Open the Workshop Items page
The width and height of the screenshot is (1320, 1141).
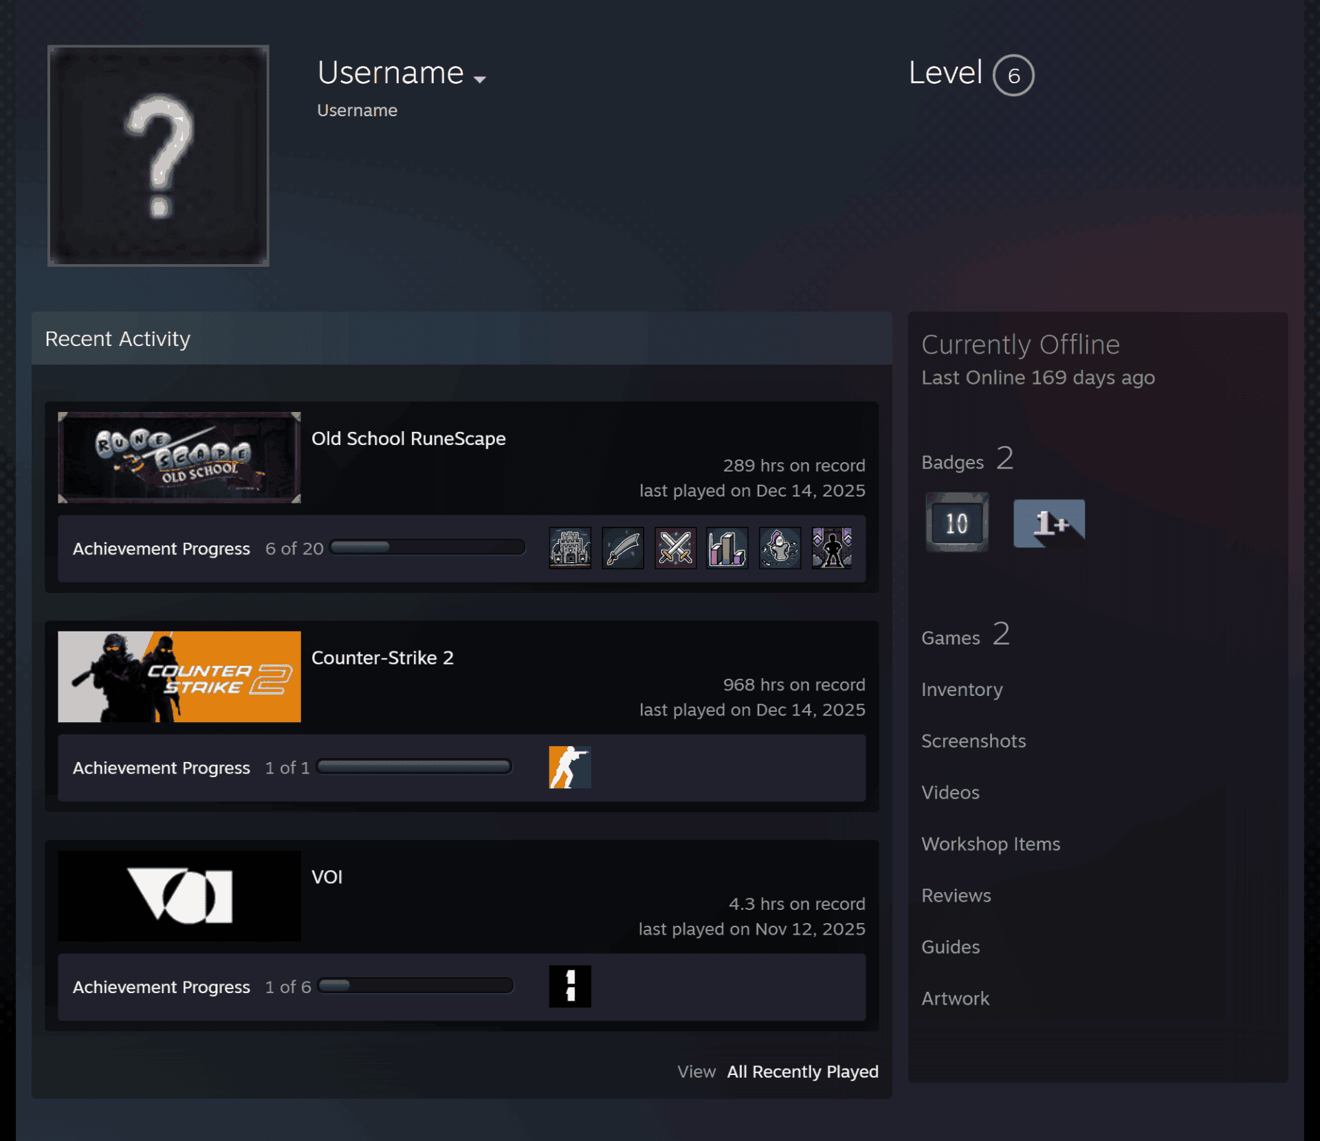[x=991, y=844]
